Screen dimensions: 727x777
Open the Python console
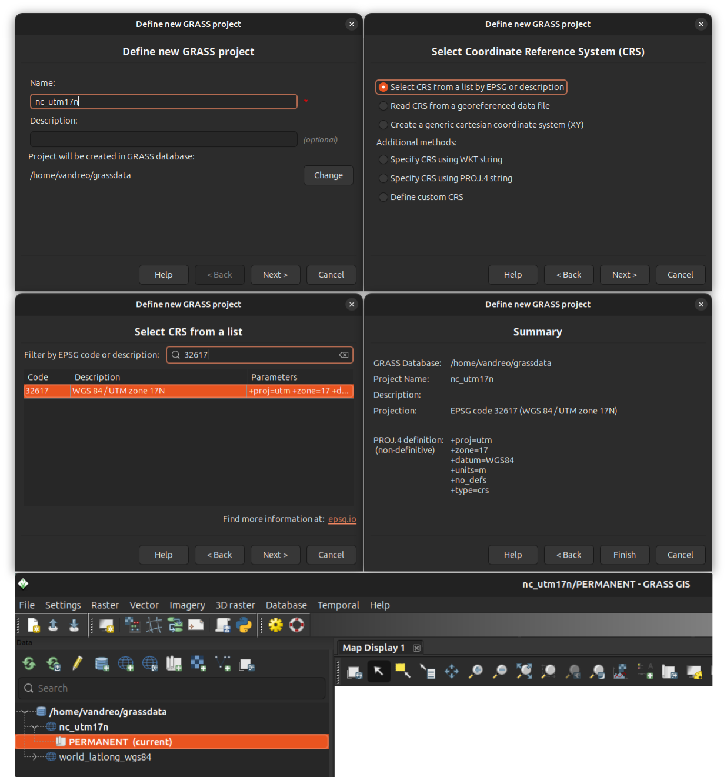click(244, 625)
